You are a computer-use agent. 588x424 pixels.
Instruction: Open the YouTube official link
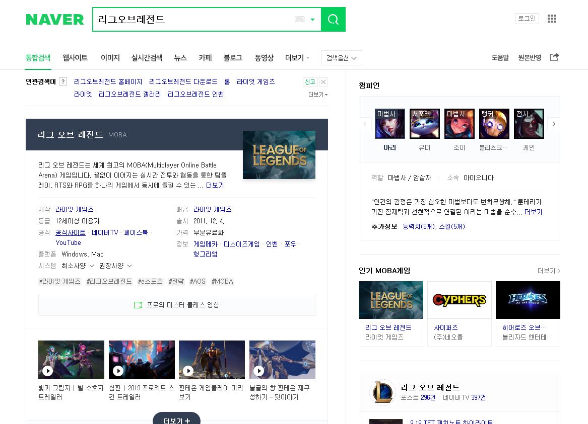pos(68,243)
